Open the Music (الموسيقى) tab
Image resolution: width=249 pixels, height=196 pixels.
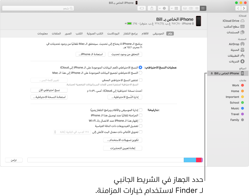[x=158, y=33]
